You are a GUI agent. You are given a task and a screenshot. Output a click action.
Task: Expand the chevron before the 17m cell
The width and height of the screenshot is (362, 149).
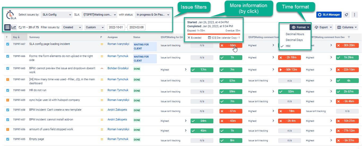pyautogui.click(x=186, y=70)
